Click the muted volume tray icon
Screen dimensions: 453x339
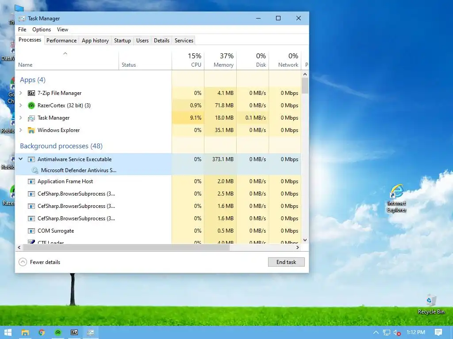point(397,332)
